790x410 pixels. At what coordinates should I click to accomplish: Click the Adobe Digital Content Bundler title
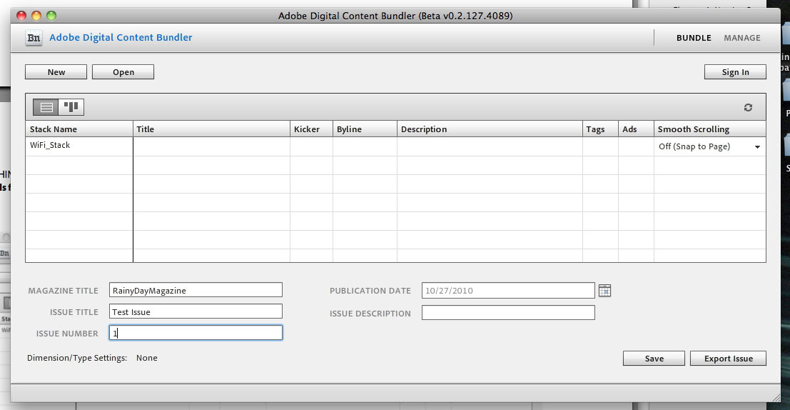(x=121, y=37)
